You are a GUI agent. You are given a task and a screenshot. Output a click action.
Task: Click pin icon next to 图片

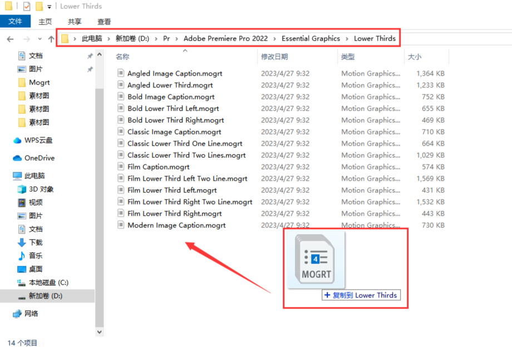click(x=90, y=69)
